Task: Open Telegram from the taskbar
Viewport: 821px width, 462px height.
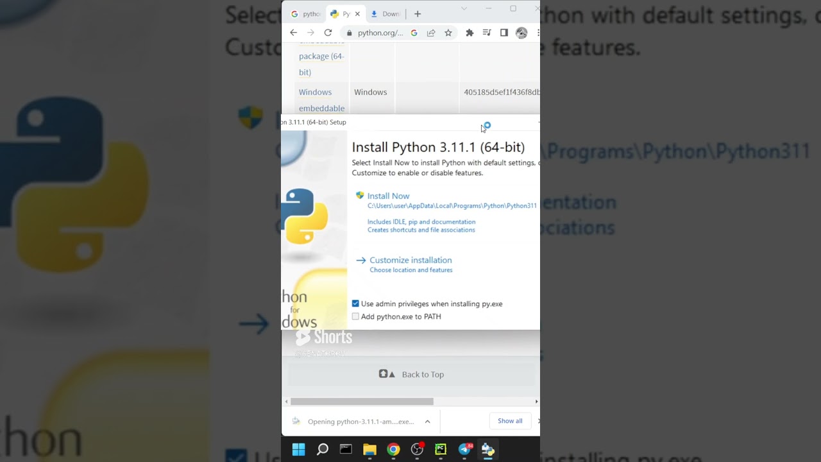Action: tap(465, 450)
